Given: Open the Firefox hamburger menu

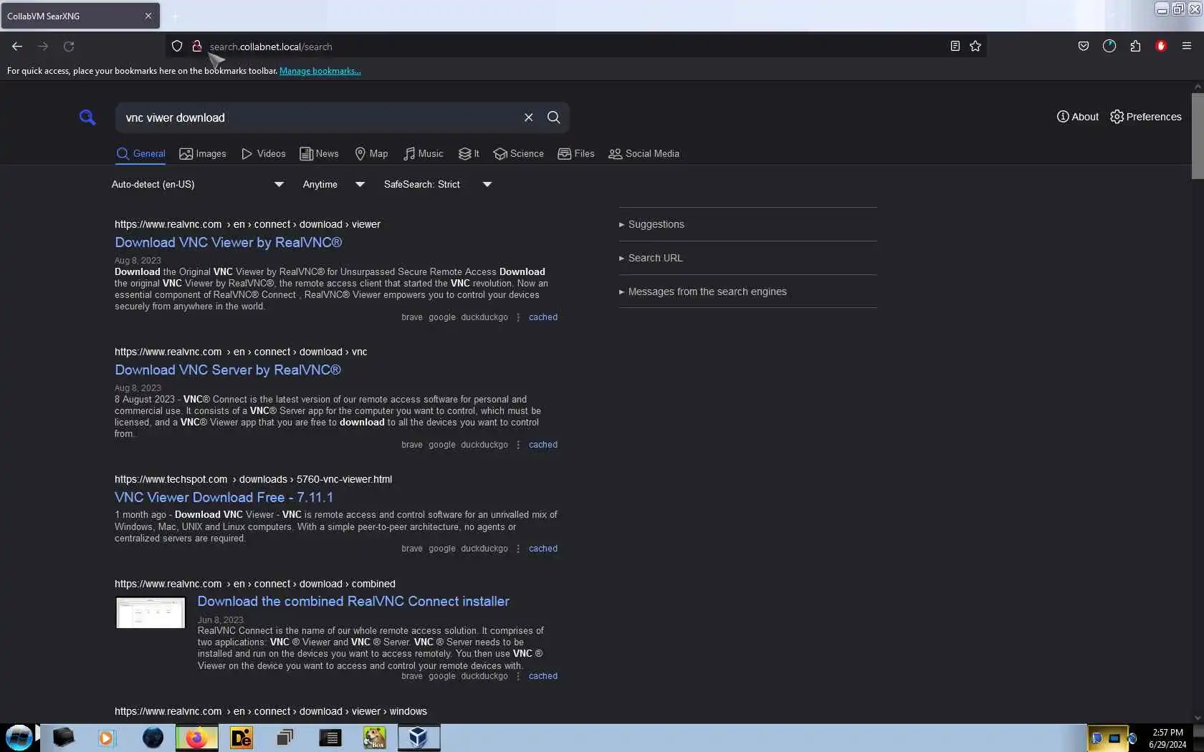Looking at the screenshot, I should tap(1187, 47).
